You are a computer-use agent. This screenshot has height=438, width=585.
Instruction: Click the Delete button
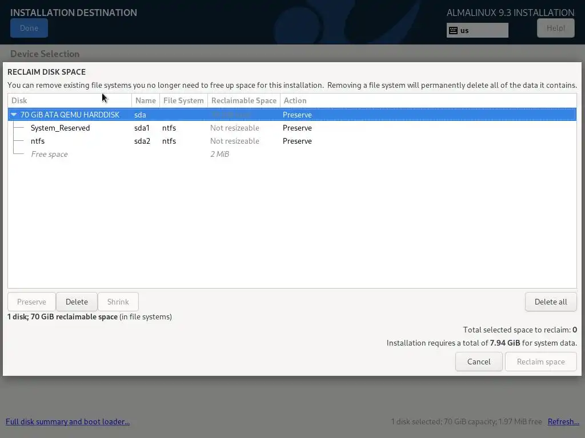tap(77, 302)
